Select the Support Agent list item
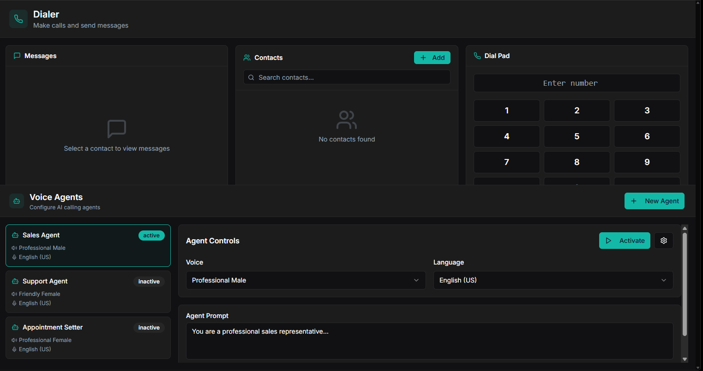Screen dimensions: 703x371 (x=88, y=292)
